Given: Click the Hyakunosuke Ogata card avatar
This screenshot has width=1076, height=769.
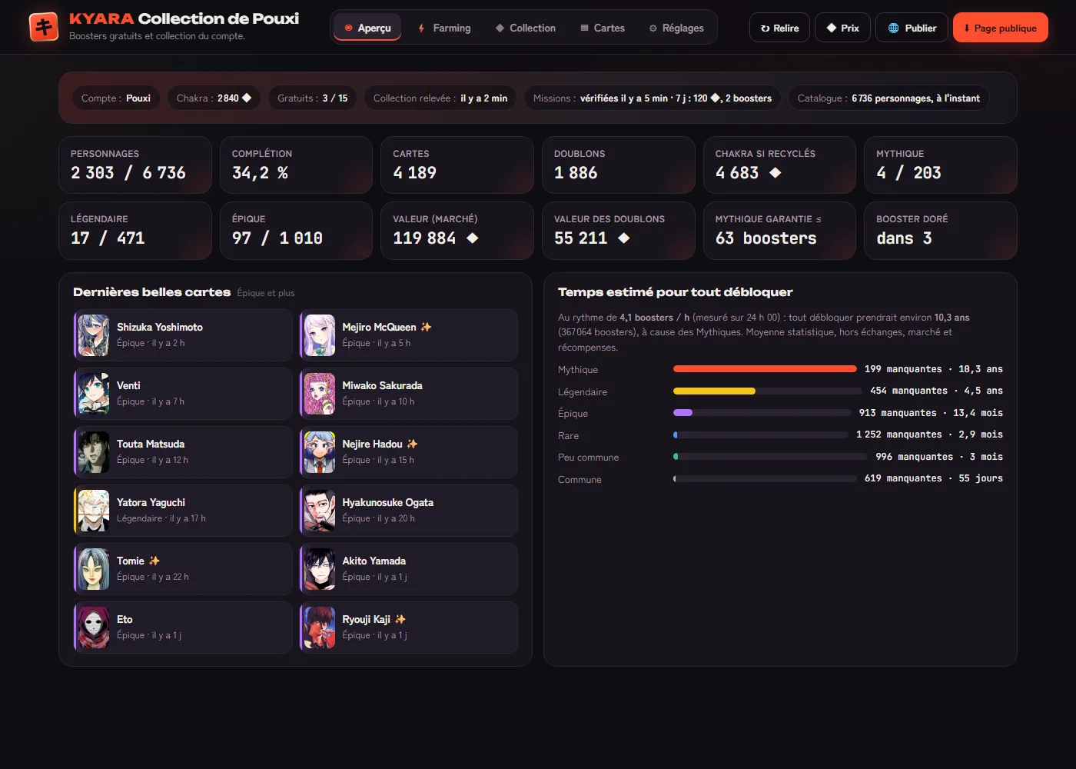Looking at the screenshot, I should (320, 511).
